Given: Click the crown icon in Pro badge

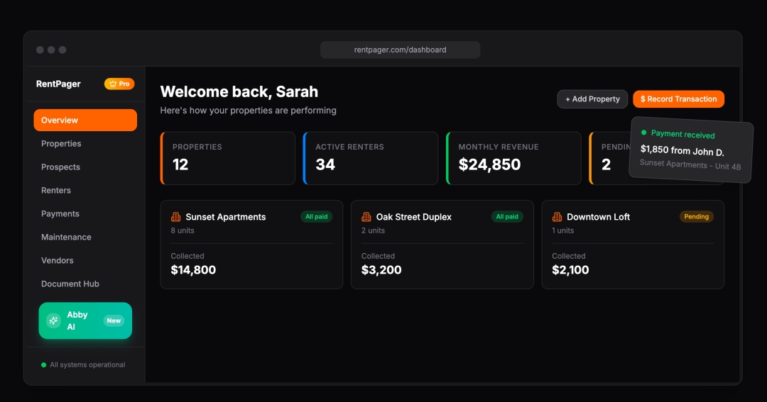Looking at the screenshot, I should 112,84.
